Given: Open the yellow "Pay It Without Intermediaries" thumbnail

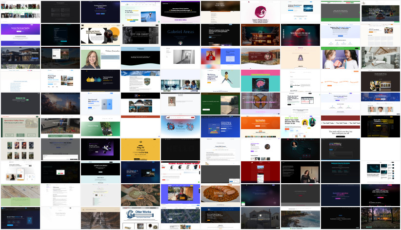Looking at the screenshot, I should 140,150.
